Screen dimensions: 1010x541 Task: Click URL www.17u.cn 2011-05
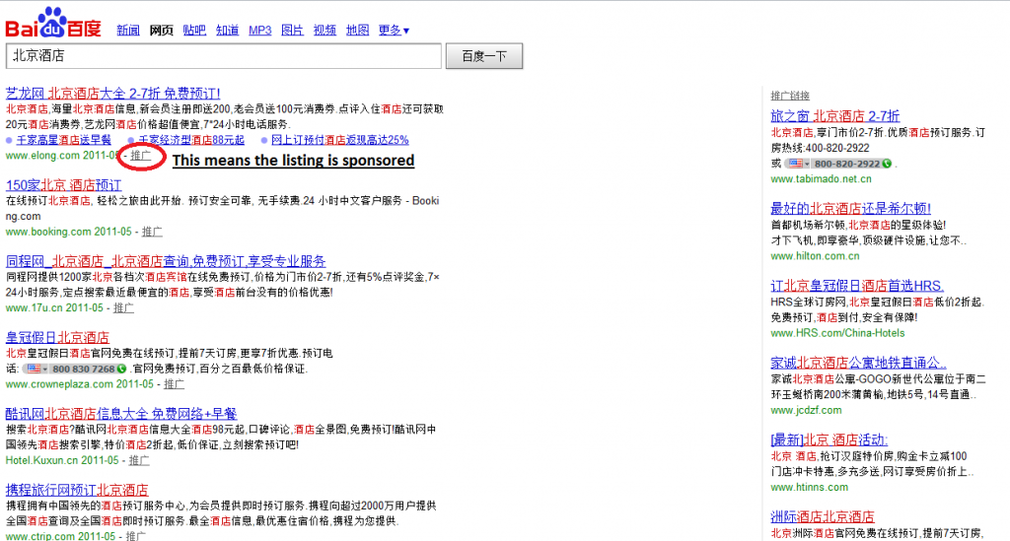54,307
